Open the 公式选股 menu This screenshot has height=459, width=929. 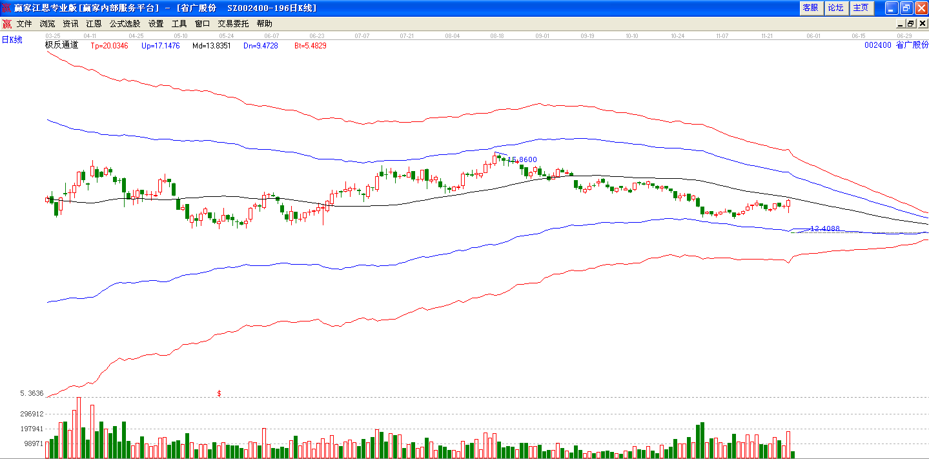125,23
